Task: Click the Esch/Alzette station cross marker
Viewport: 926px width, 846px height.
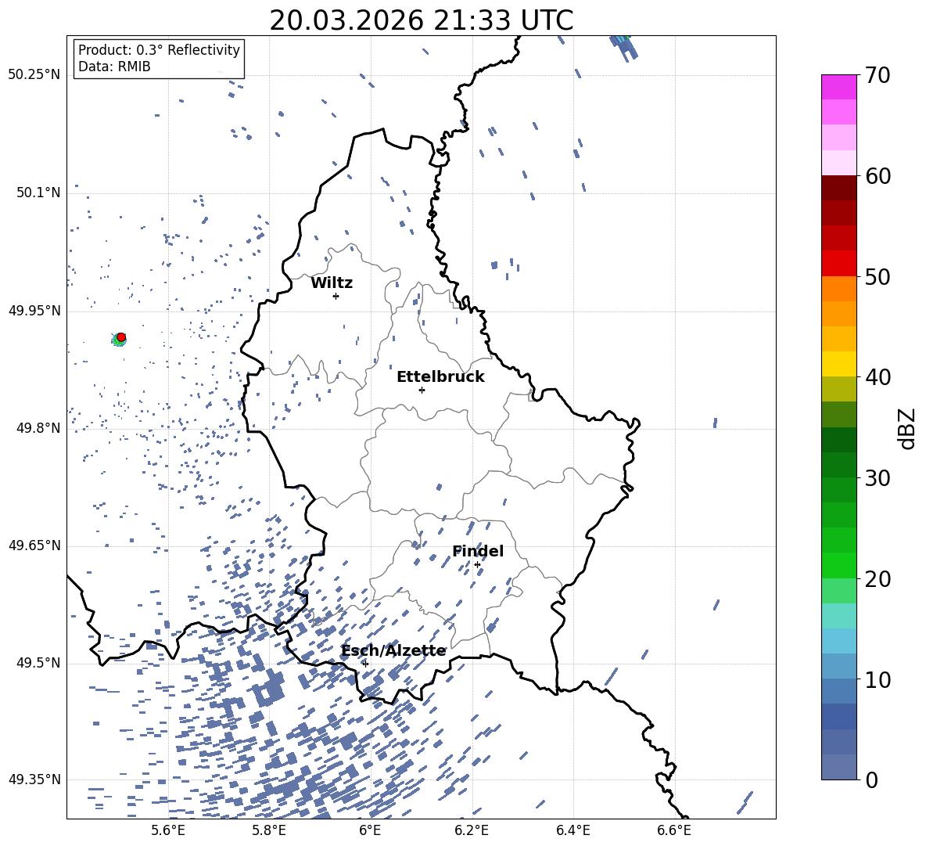Action: pos(365,664)
